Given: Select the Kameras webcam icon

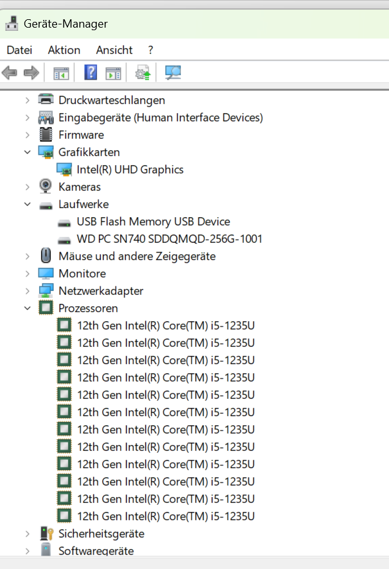Looking at the screenshot, I should point(46,186).
